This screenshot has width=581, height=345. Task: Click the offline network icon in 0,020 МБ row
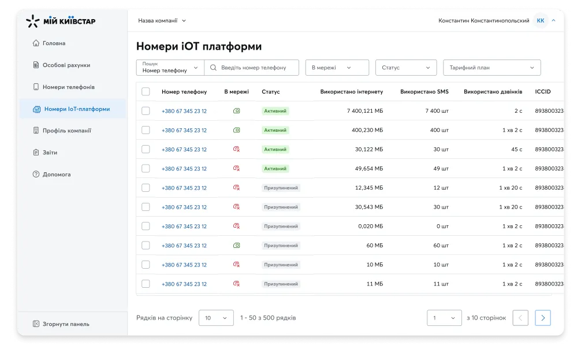236,226
